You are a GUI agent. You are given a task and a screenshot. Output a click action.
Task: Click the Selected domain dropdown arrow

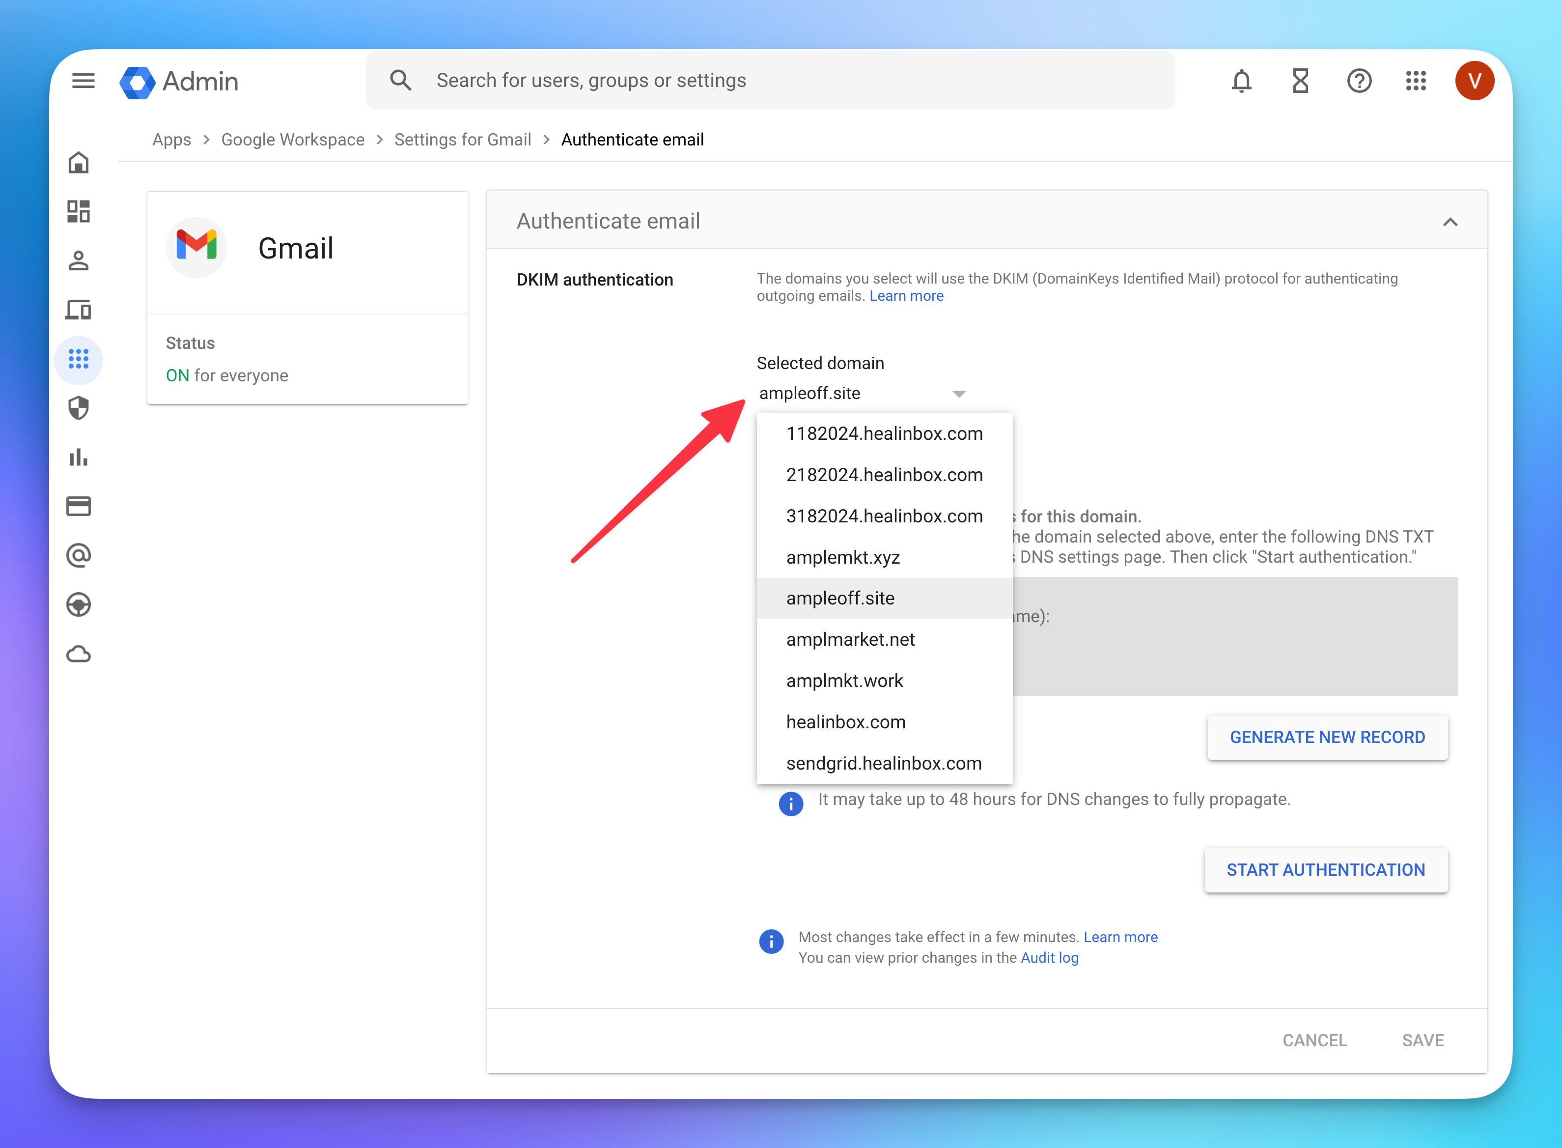pos(958,394)
